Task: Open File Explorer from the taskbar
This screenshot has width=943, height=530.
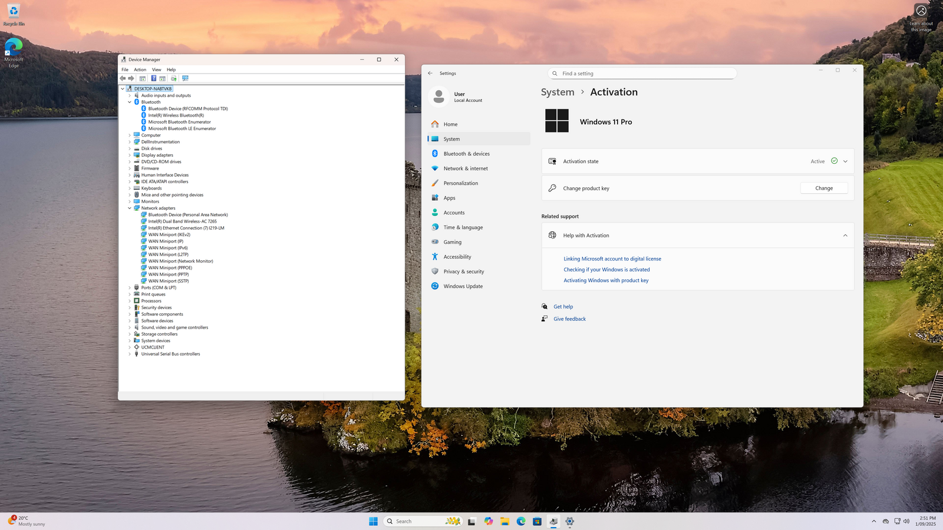Action: coord(505,521)
